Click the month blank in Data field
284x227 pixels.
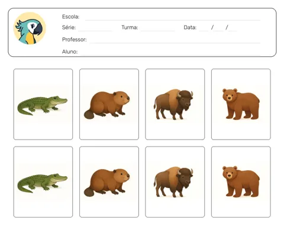click(x=219, y=29)
